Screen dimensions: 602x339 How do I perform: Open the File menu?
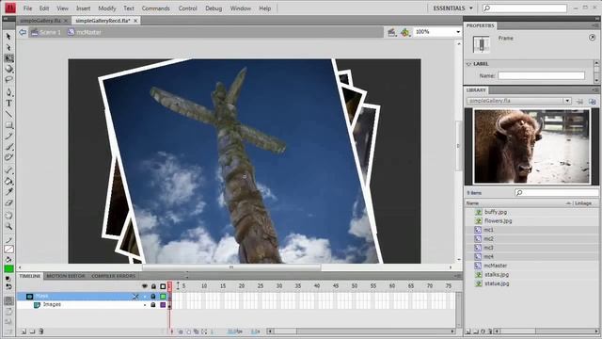27,8
